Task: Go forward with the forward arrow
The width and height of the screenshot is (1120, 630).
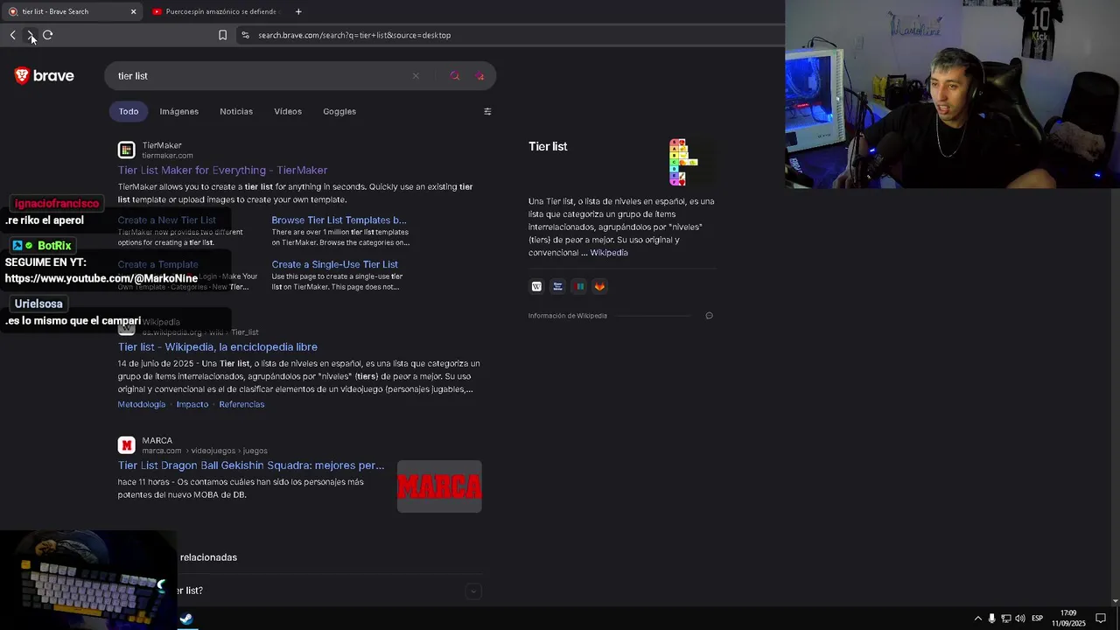Action: 30,35
